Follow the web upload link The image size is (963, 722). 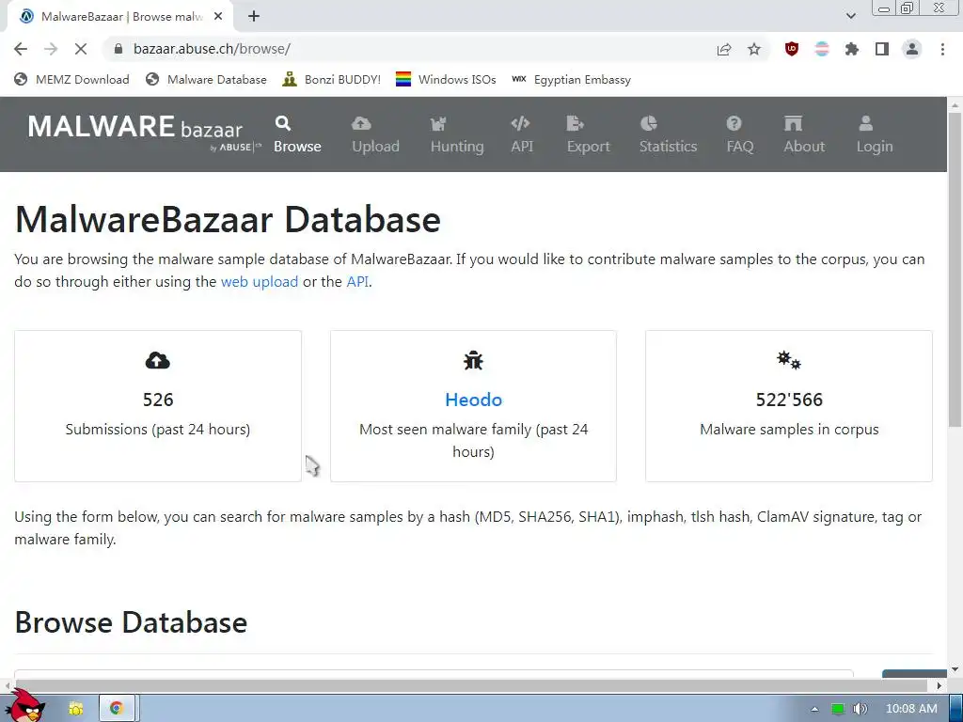[x=260, y=282]
